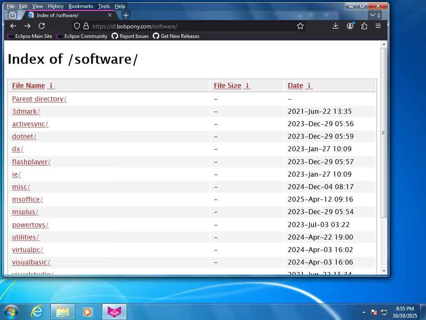Screen dimensions: 426x320
Task: Open the hamburger application menu
Action: (378, 26)
